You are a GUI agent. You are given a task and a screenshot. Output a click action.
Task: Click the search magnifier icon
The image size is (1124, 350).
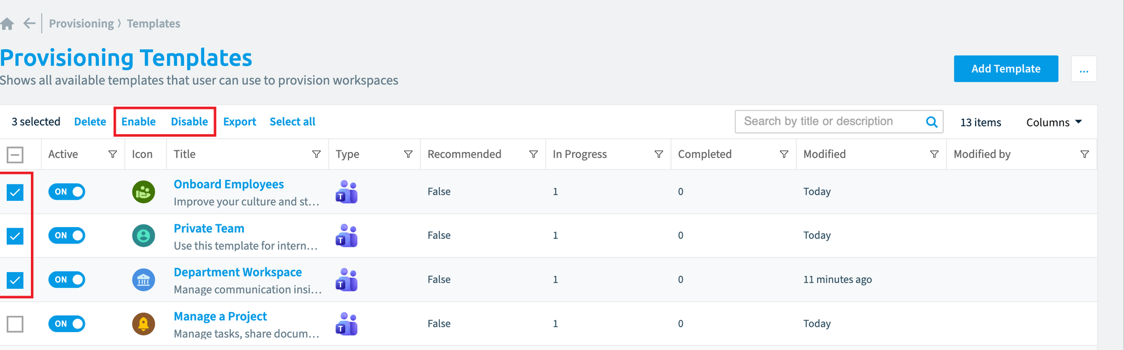pyautogui.click(x=931, y=122)
